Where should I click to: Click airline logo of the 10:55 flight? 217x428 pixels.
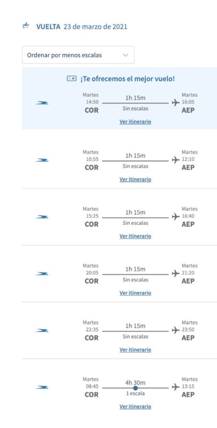tap(42, 160)
